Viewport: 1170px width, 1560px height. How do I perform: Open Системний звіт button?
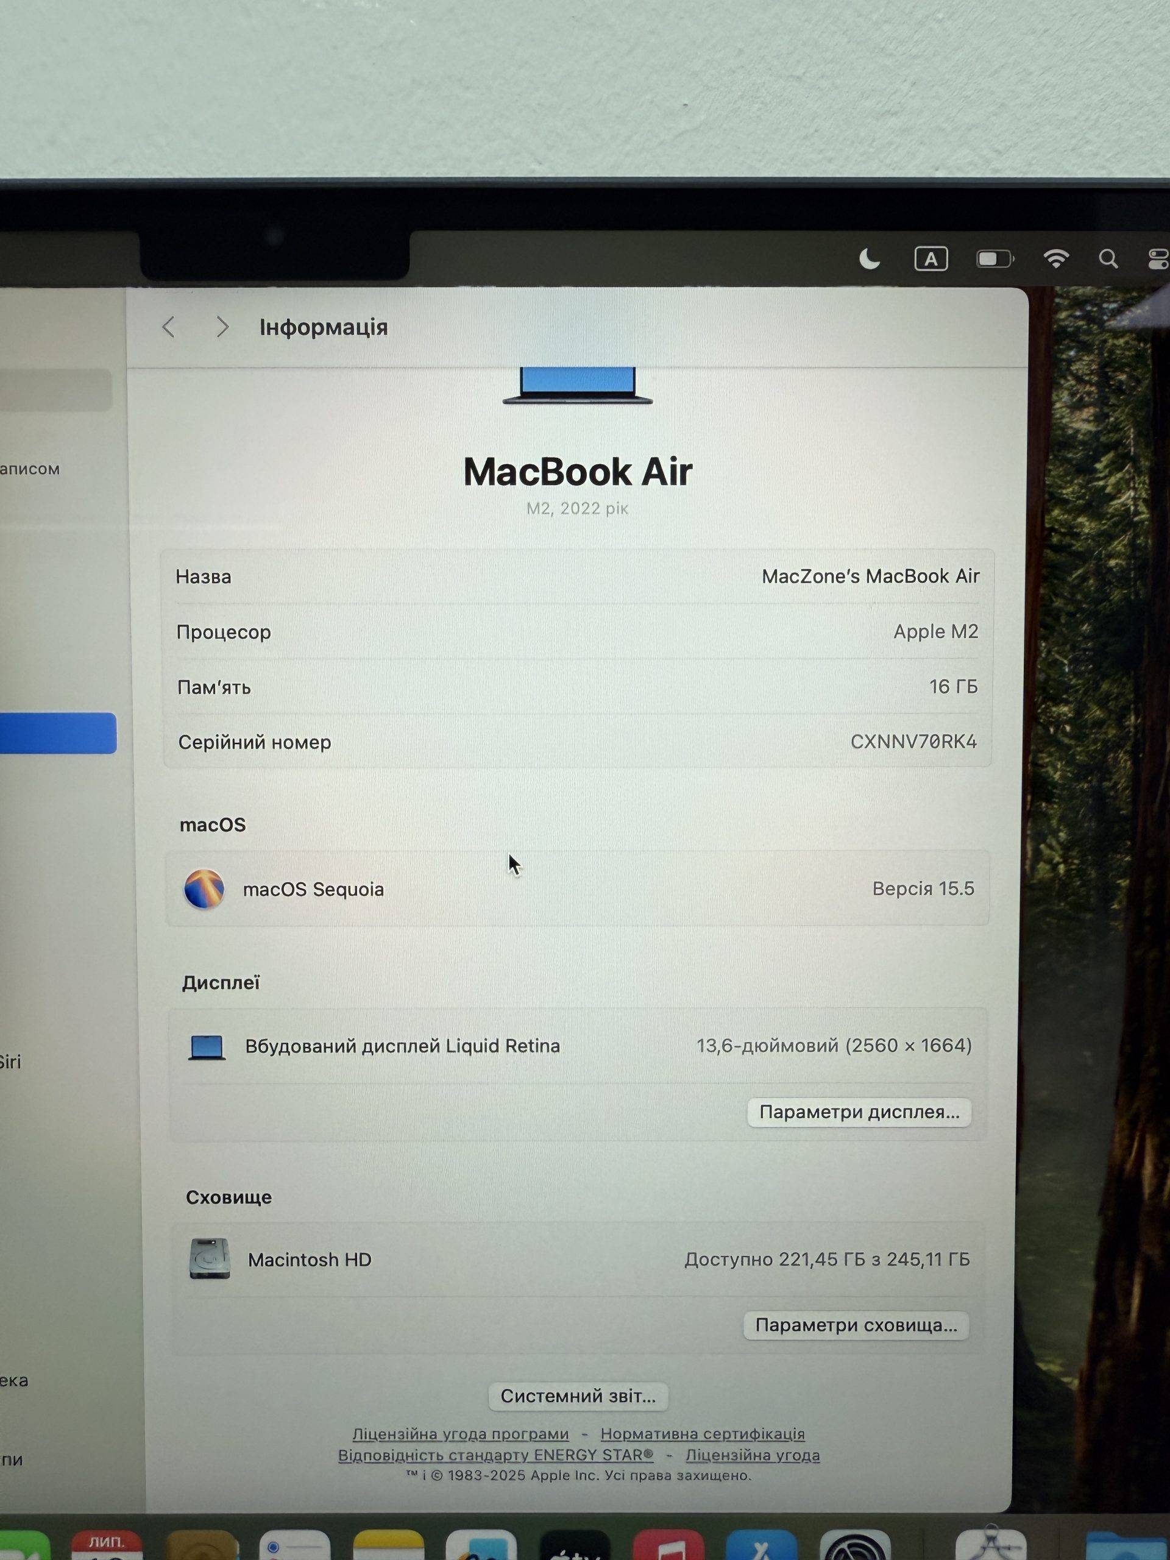[578, 1397]
